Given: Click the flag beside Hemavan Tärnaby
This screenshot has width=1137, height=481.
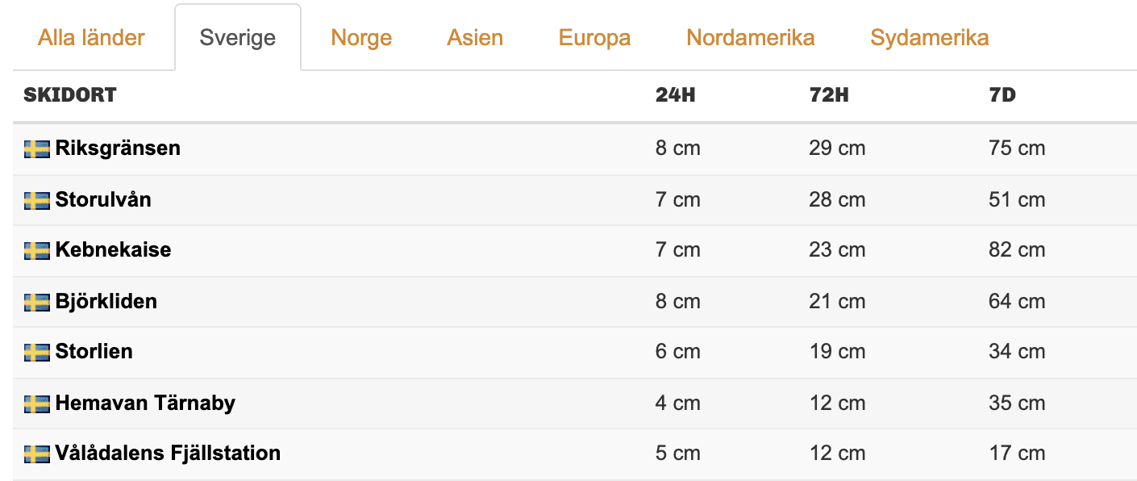Looking at the screenshot, I should coord(36,403).
